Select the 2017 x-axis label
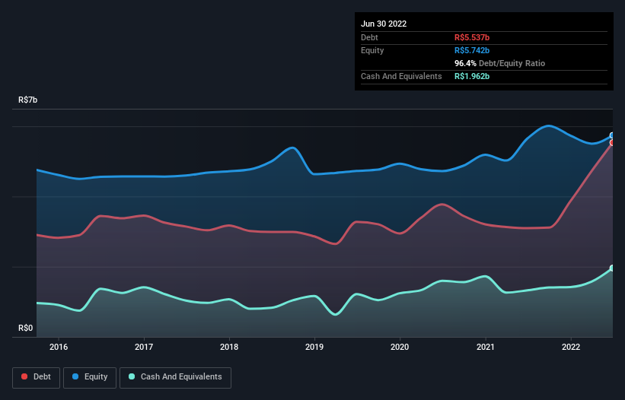 (x=144, y=348)
